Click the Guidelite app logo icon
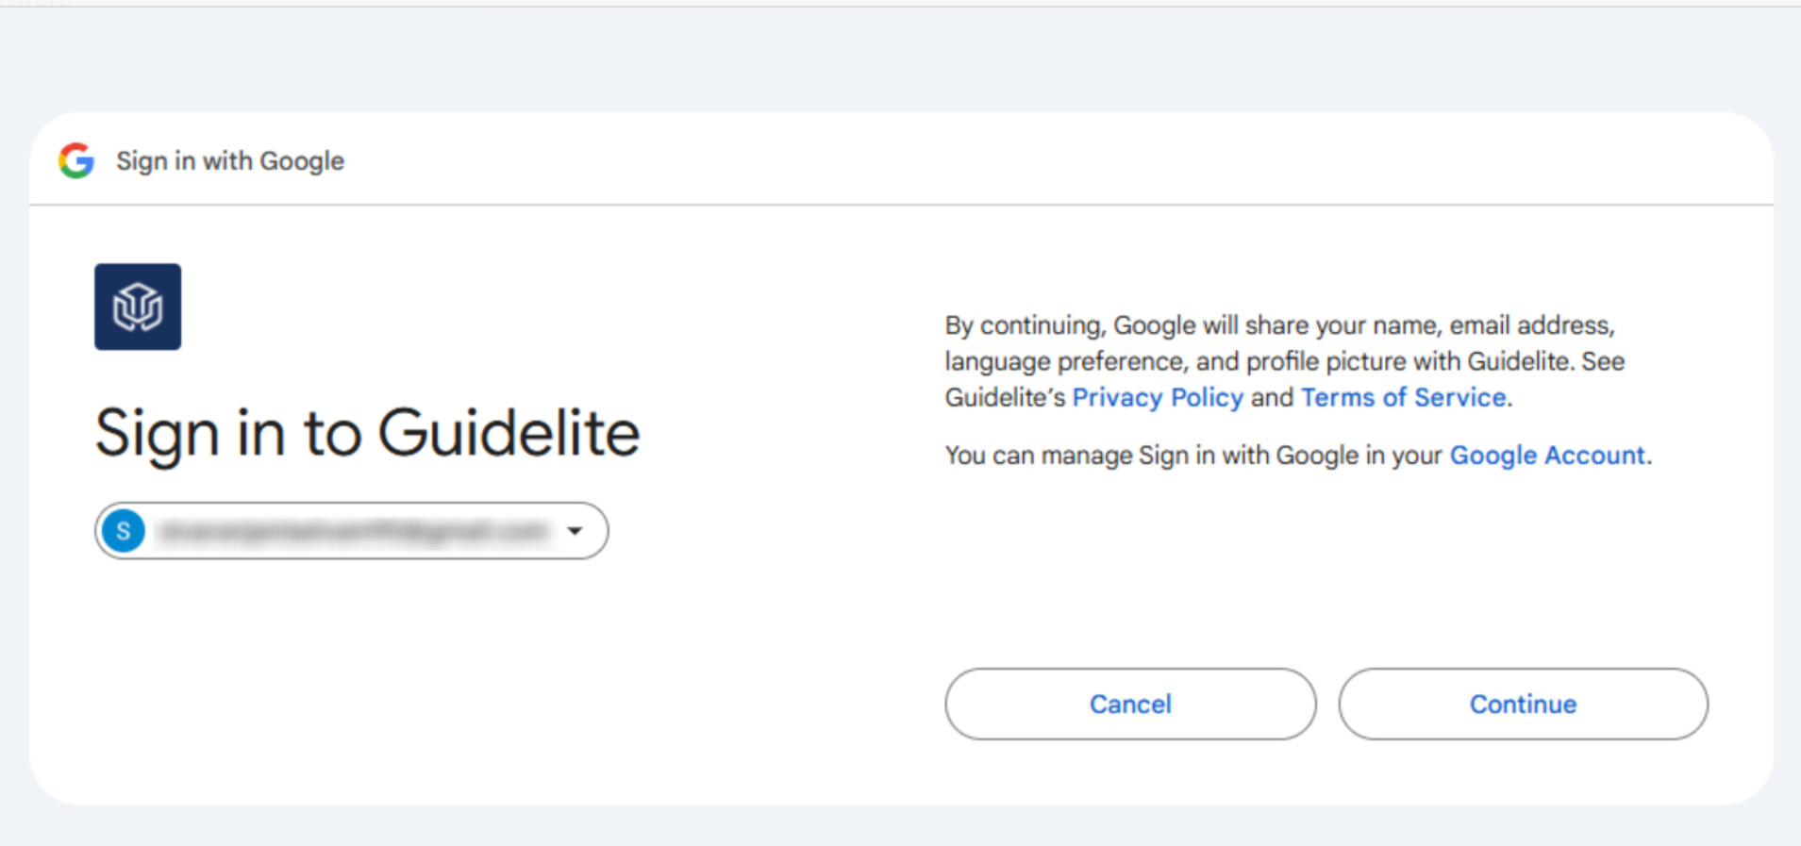Screen dimensions: 1801x846 [x=138, y=307]
